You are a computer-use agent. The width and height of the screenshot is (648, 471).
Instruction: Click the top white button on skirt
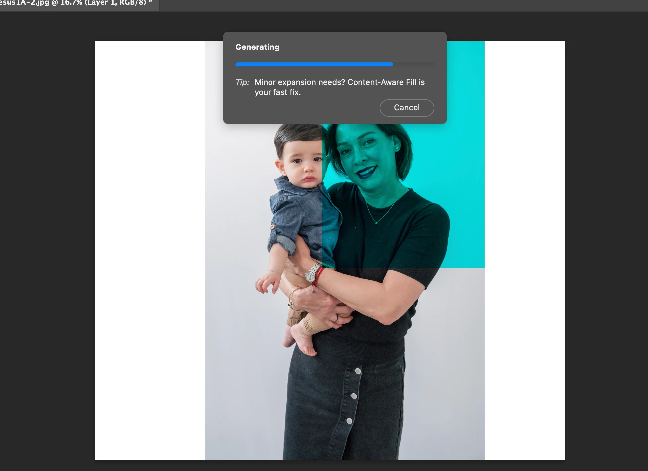[x=358, y=371]
